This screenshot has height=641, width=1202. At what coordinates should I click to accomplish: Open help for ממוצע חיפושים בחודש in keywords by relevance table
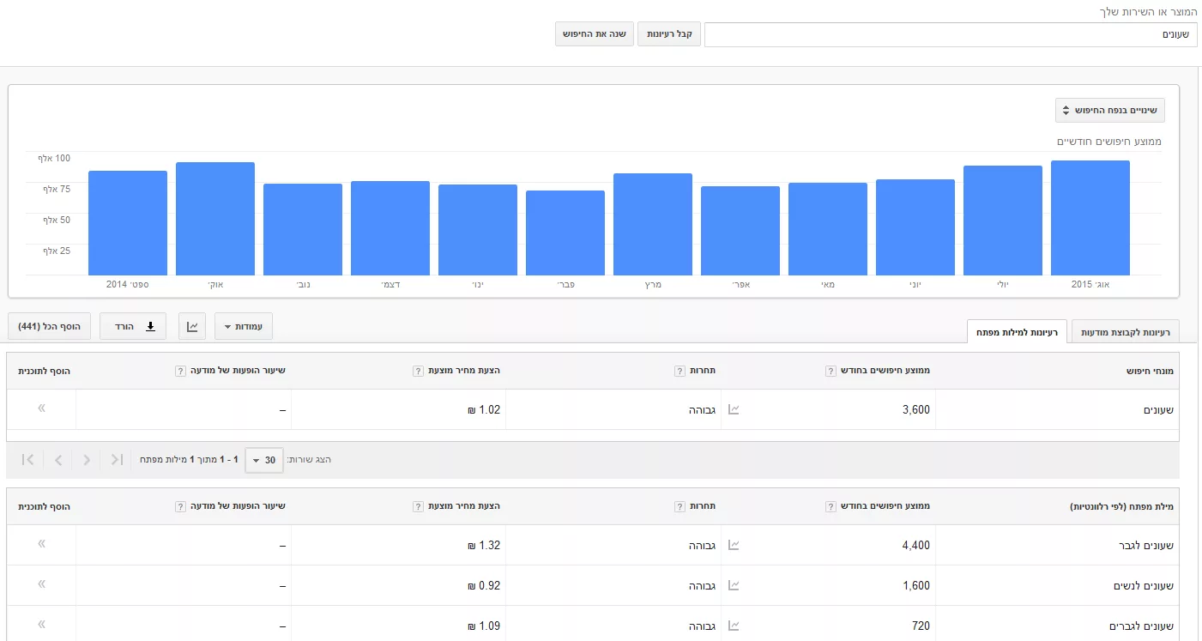pyautogui.click(x=831, y=506)
